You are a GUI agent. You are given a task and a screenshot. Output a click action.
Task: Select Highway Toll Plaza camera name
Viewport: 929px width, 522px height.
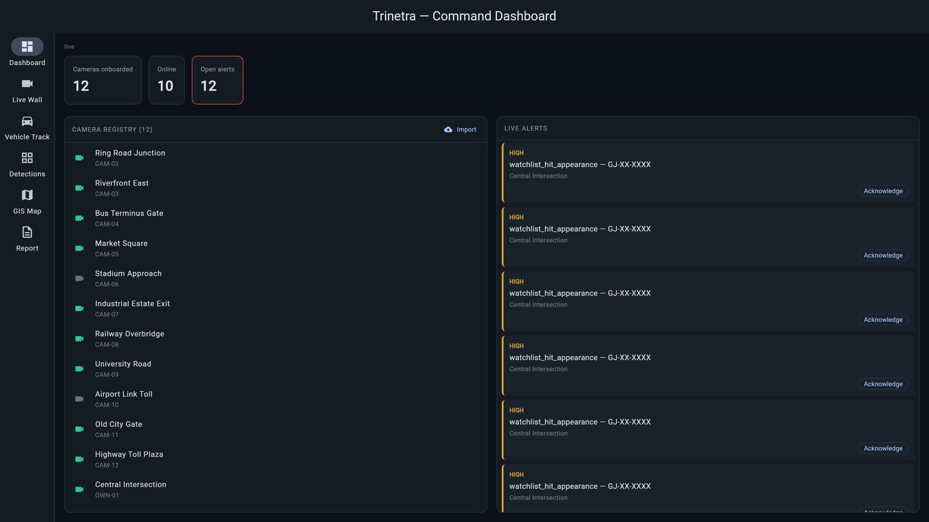(x=129, y=455)
